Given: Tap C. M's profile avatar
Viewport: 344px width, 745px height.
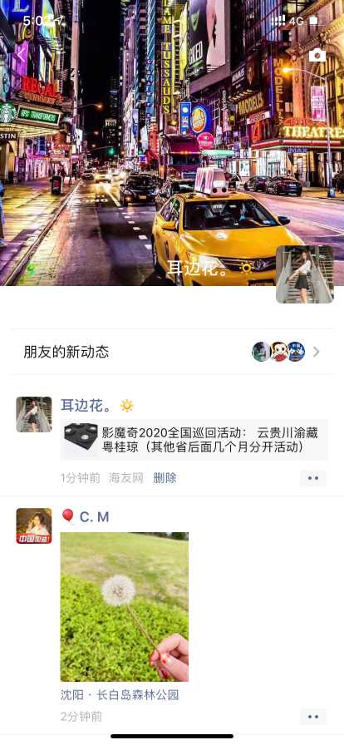Looking at the screenshot, I should (x=34, y=526).
